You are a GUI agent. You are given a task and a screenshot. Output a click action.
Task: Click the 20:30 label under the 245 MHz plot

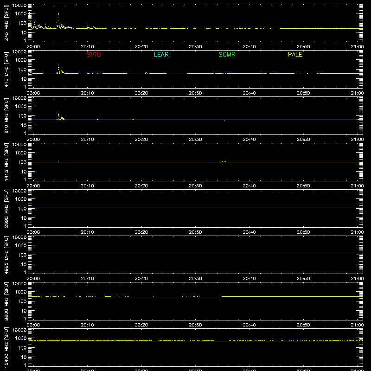(x=195, y=47)
